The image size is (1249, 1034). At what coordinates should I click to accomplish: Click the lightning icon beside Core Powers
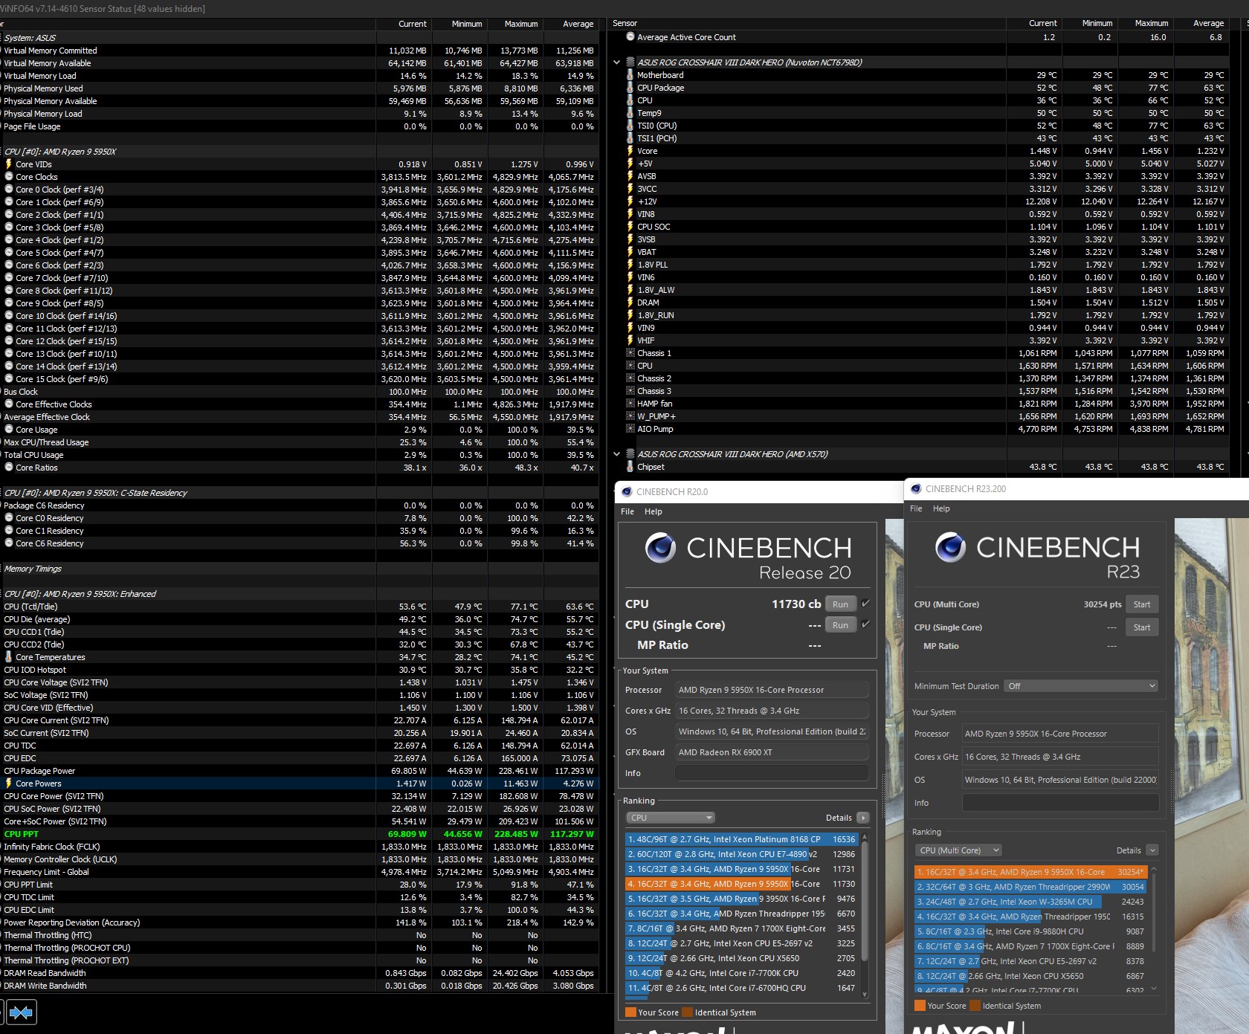(x=9, y=783)
